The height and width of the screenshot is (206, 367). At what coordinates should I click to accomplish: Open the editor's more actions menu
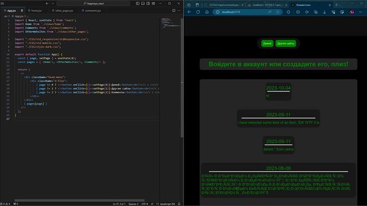pos(179,10)
